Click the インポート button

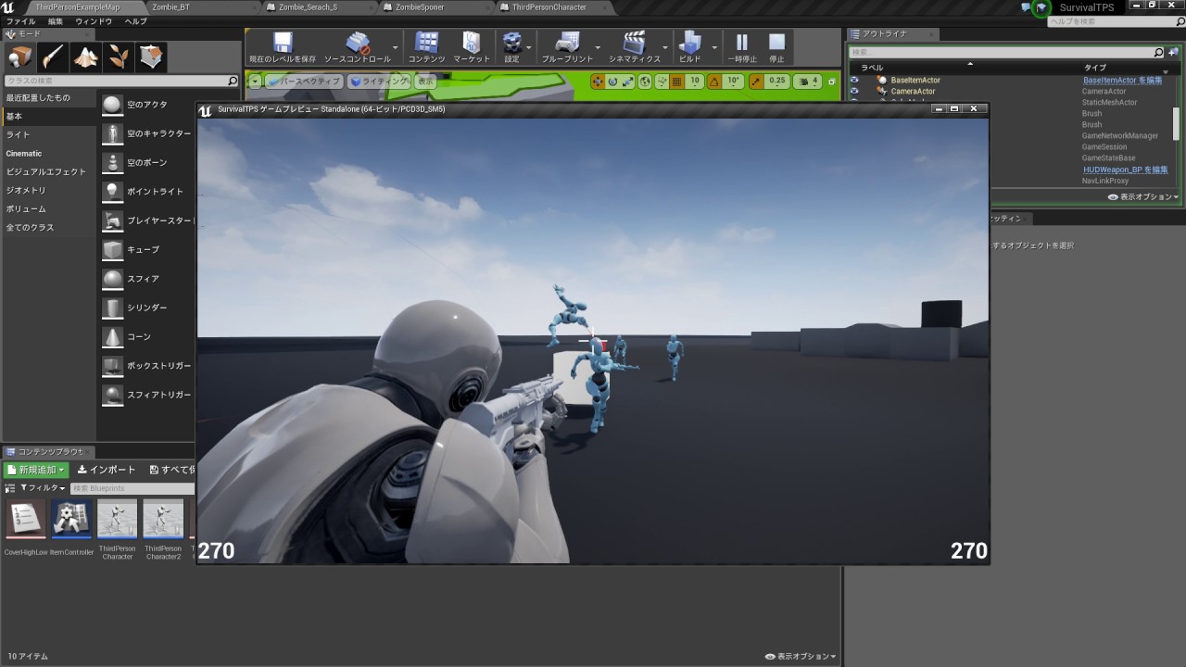107,470
